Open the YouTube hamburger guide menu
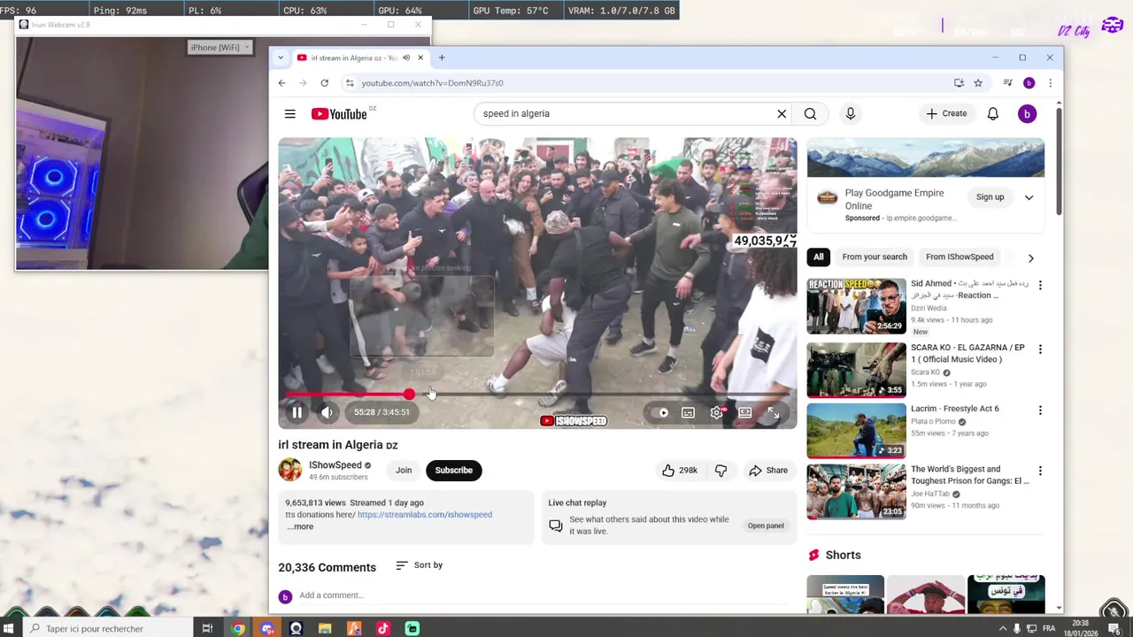Screen dimensions: 1133x637 289,113
